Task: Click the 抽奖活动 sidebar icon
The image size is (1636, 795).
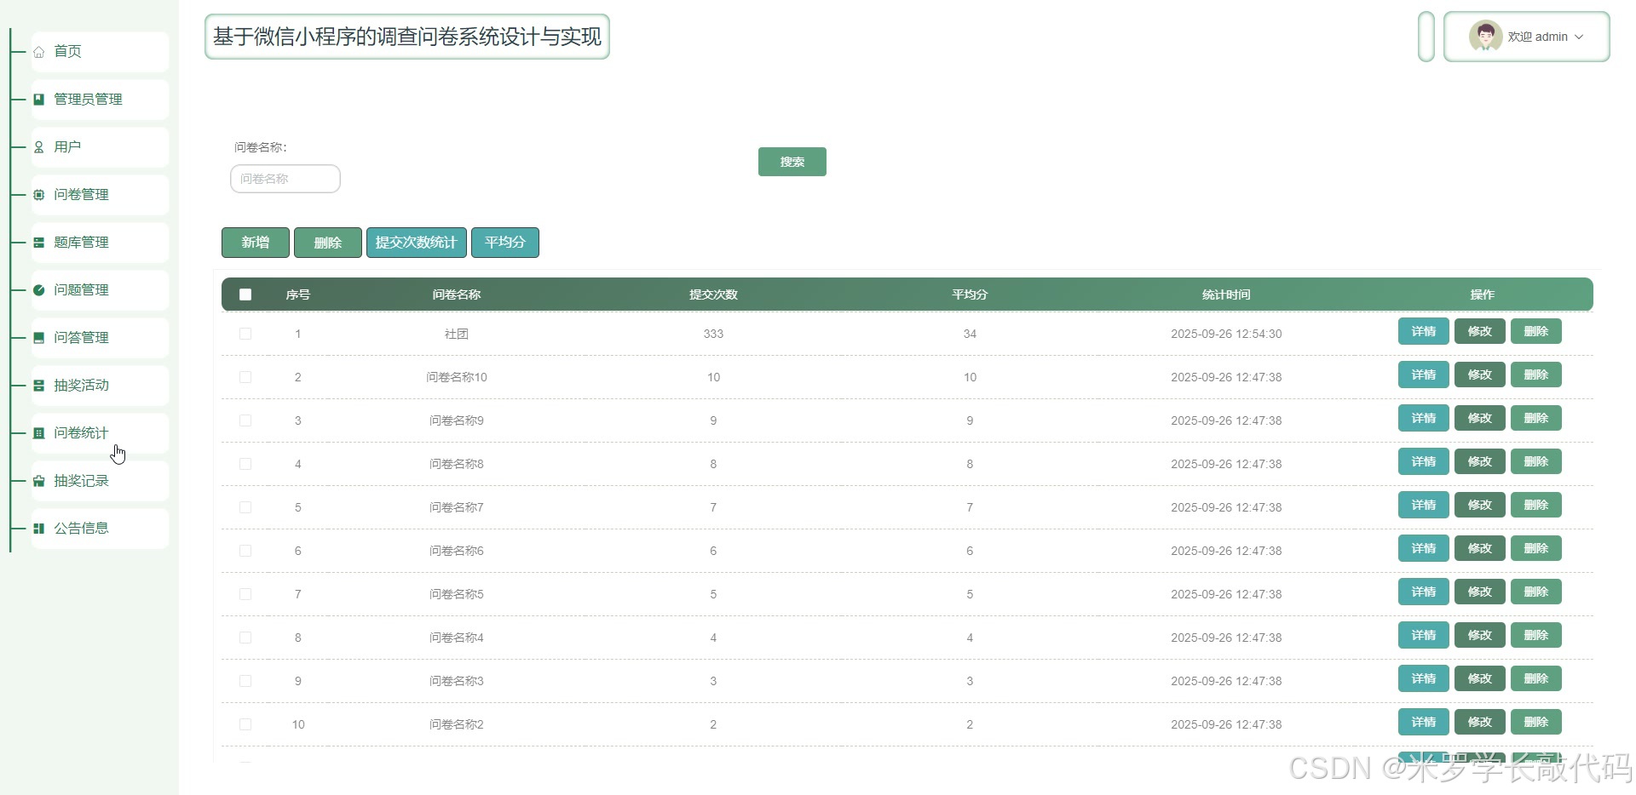Action: click(39, 386)
